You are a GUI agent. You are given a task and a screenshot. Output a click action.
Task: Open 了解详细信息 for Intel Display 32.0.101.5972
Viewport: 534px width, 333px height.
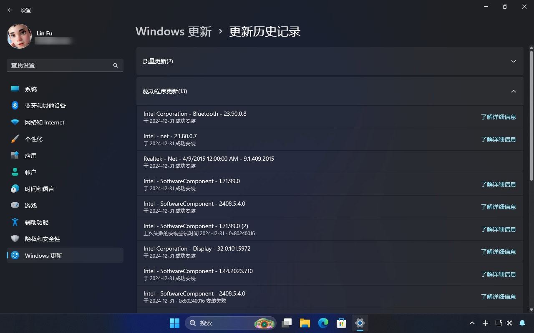499,252
